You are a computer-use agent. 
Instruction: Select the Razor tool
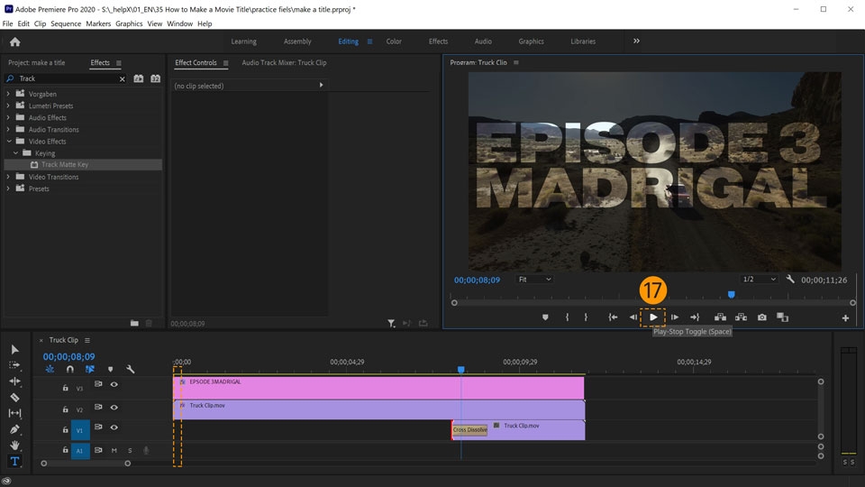click(x=14, y=397)
